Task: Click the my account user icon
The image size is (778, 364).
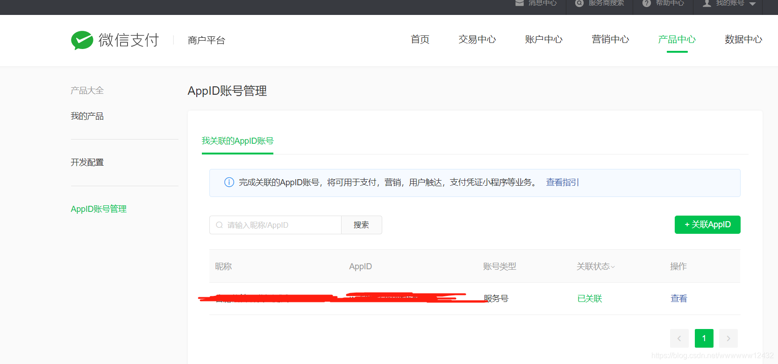Action: [707, 3]
